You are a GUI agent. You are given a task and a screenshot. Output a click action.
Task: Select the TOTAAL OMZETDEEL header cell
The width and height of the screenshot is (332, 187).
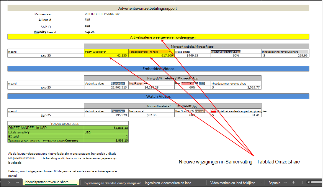(x=68, y=124)
